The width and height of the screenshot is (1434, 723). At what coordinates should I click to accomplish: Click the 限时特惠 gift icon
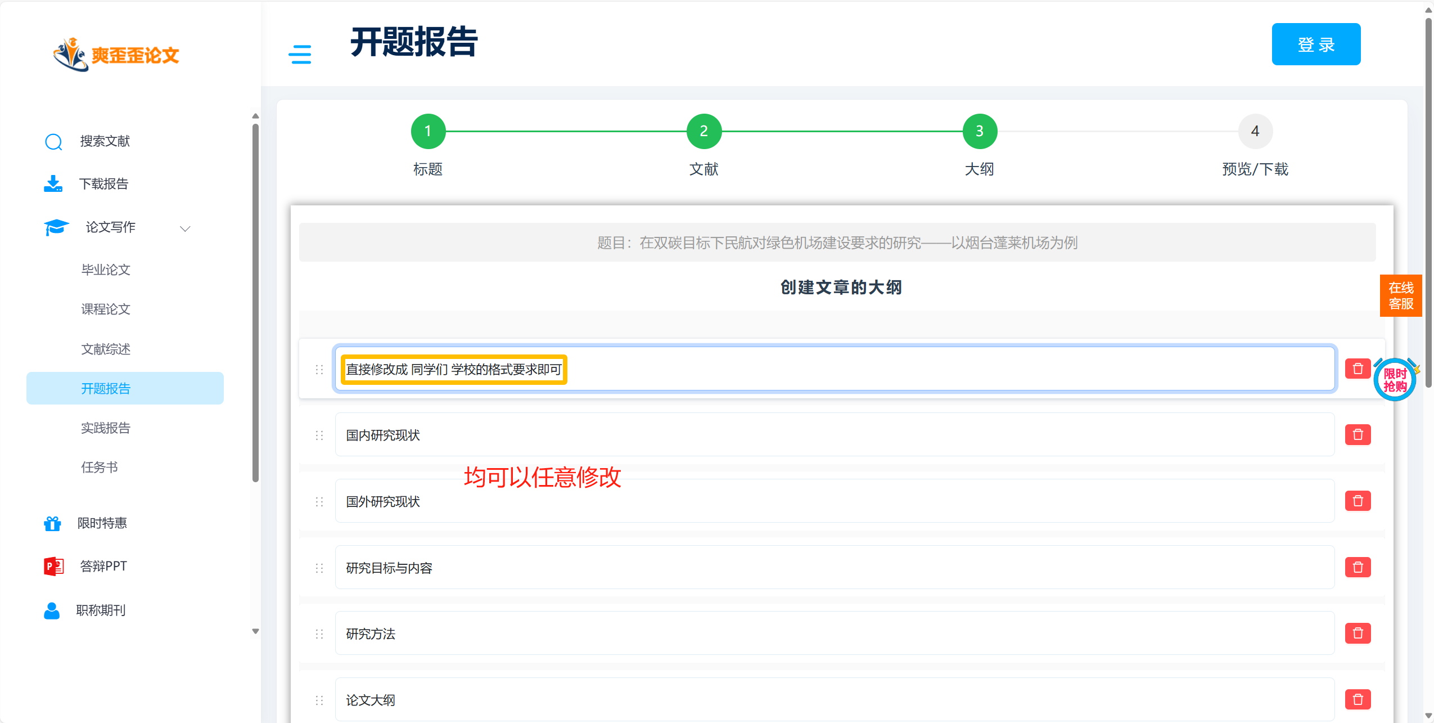(52, 523)
